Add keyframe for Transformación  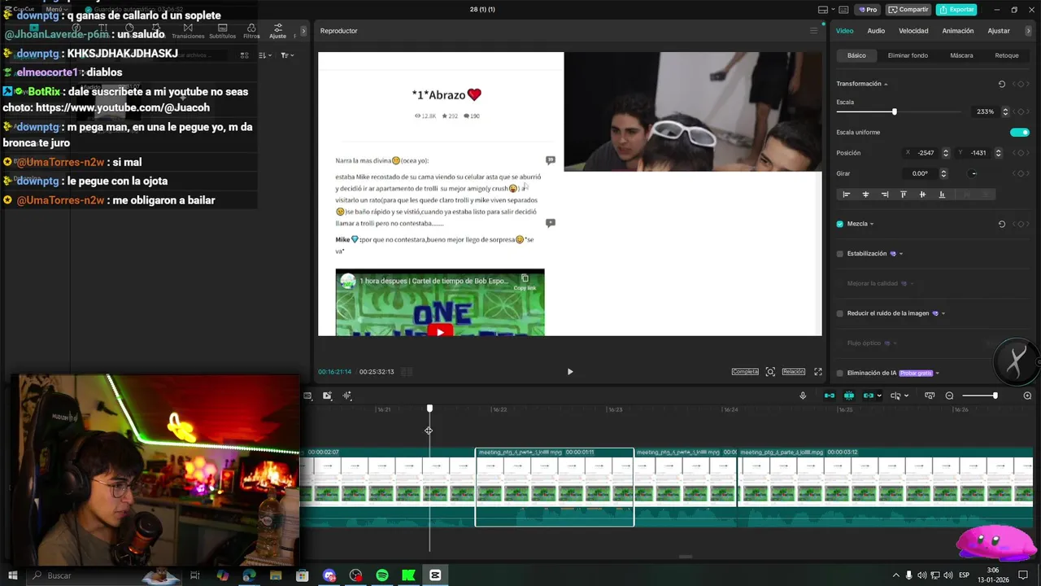pos(1021,84)
